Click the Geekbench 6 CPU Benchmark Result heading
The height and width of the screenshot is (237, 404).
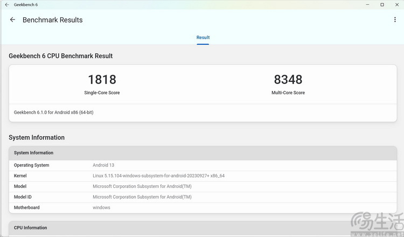point(60,56)
